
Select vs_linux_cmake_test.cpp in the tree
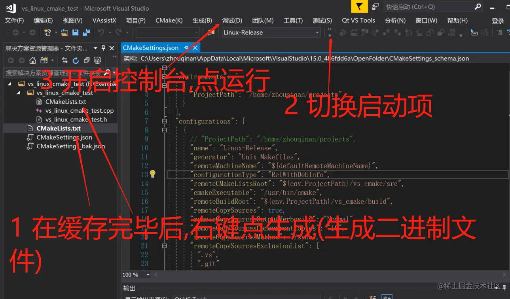pos(79,110)
